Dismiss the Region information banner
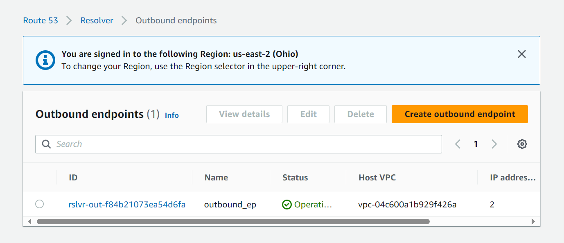Image resolution: width=564 pixels, height=243 pixels. pyautogui.click(x=521, y=54)
